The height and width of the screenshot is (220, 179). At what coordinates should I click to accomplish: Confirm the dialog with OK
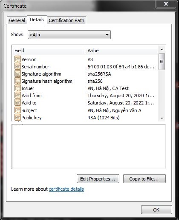(156, 210)
